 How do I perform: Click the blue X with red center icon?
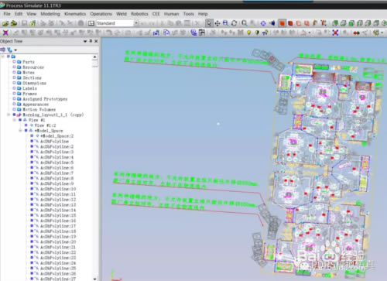coord(335,33)
